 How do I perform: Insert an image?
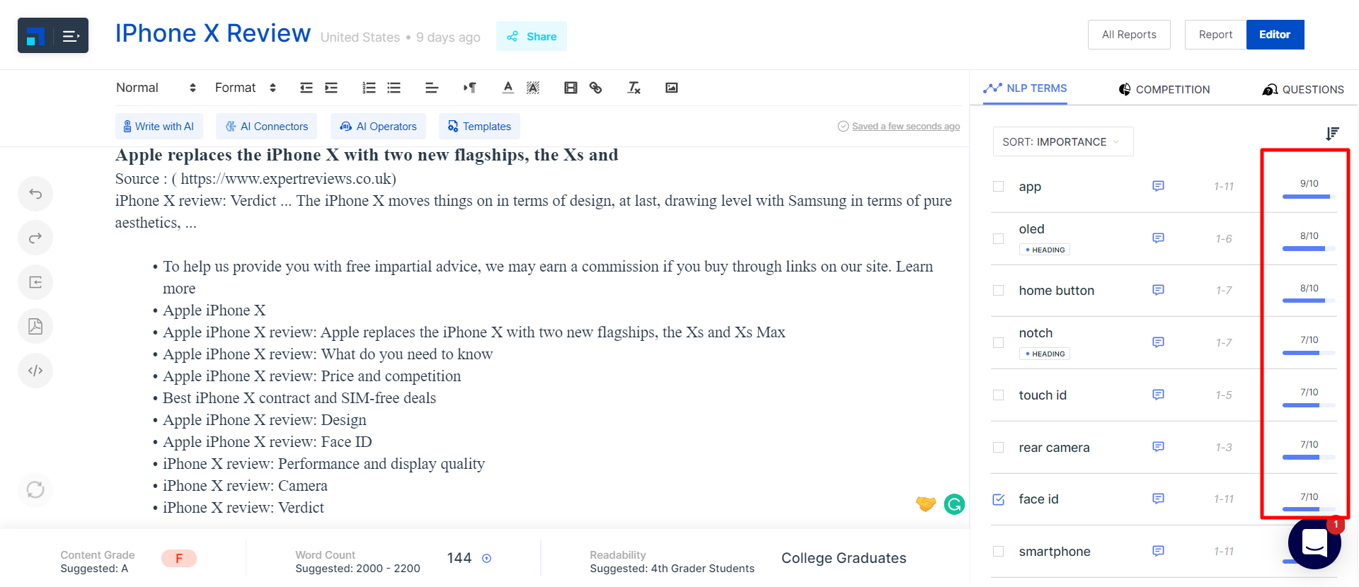(672, 88)
